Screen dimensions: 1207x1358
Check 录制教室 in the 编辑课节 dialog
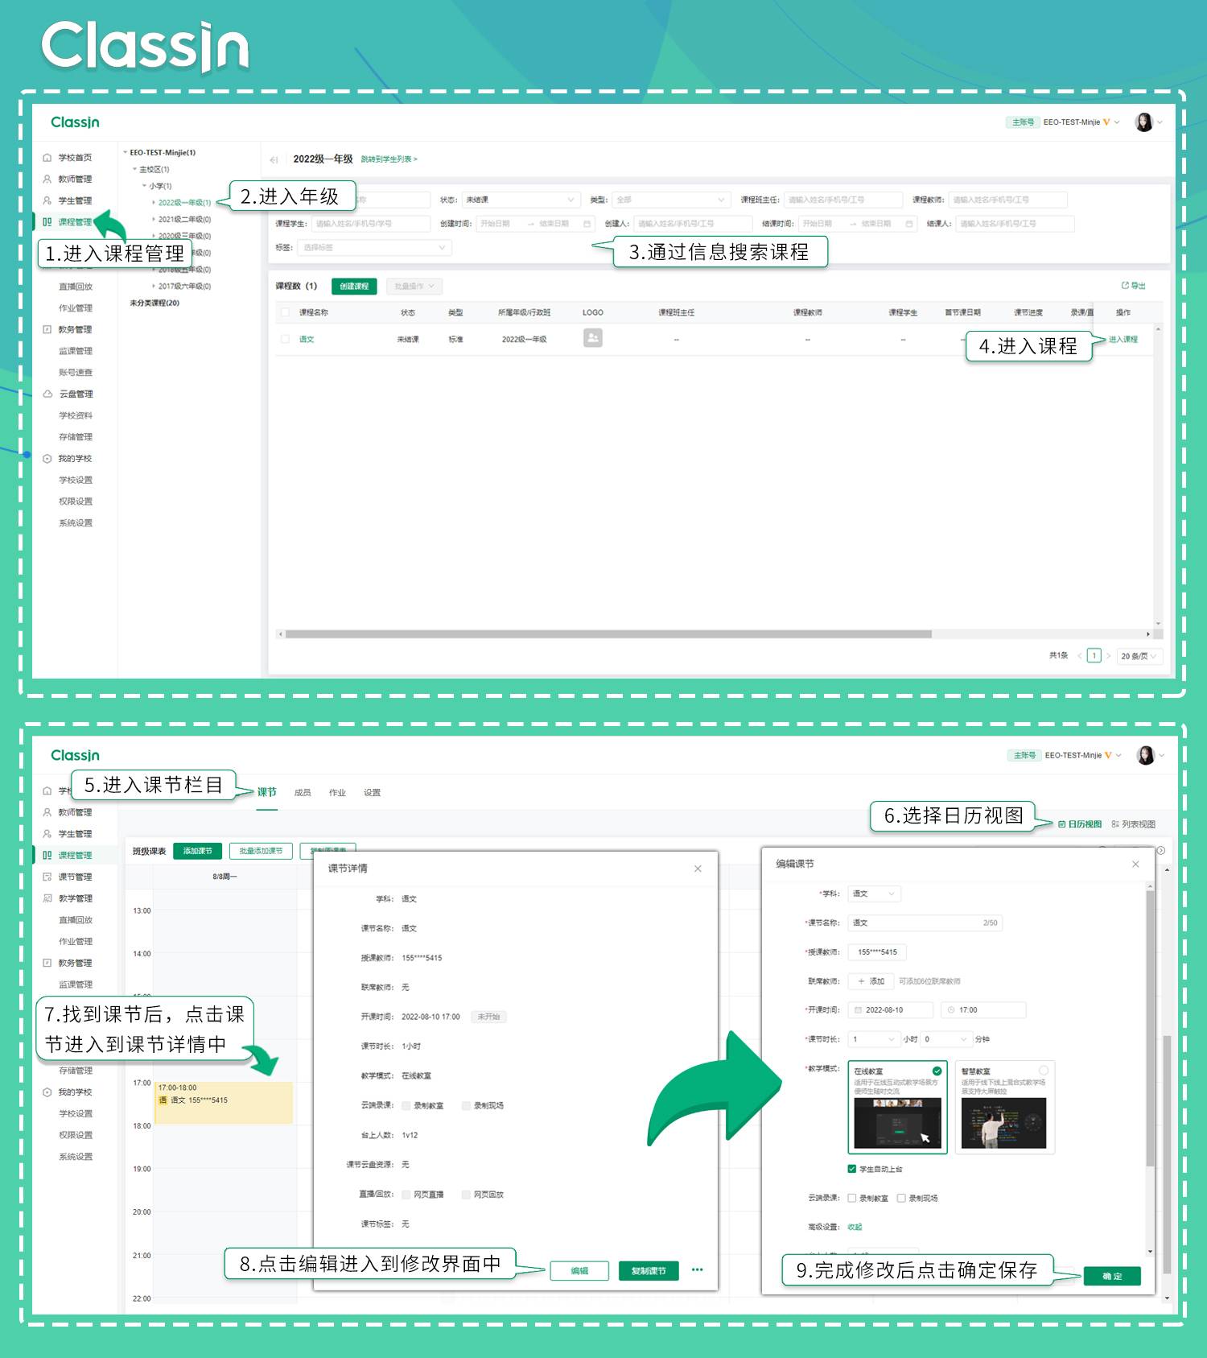click(x=851, y=1198)
